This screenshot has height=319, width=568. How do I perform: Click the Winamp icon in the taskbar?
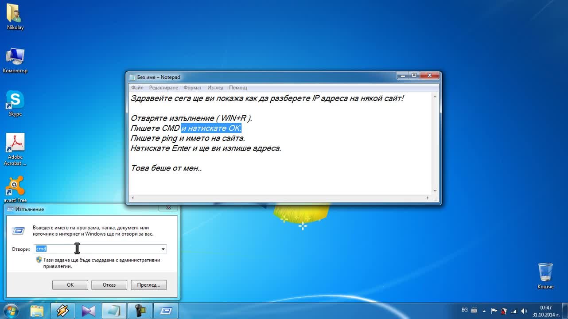click(x=62, y=311)
